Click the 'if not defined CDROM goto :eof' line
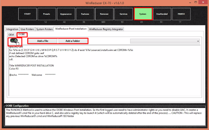209x130 pixels. (27, 53)
